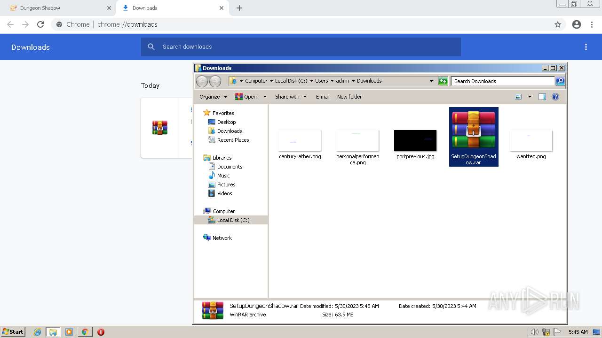Click Users in the address breadcrumb

(x=322, y=81)
